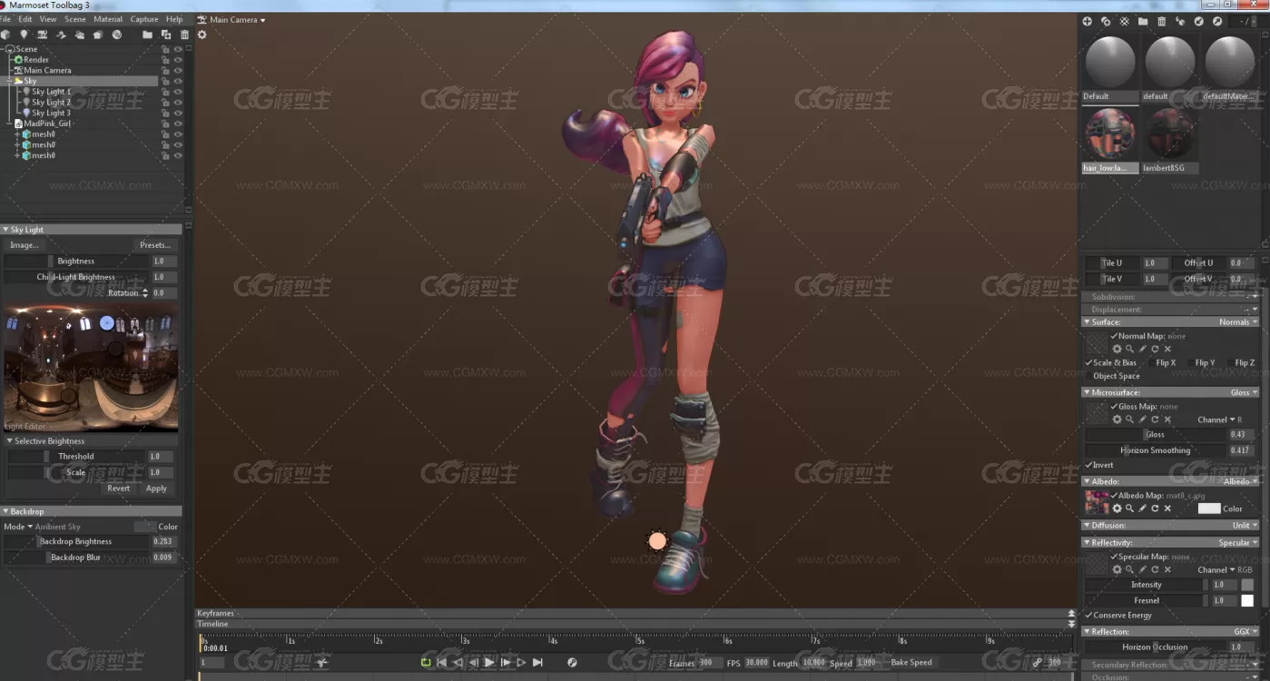
Task: Reload the Gloss Map refresh icon
Action: tap(1155, 419)
